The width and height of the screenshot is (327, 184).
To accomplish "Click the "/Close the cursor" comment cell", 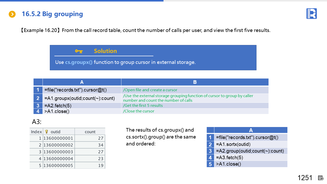I will 139,111.
